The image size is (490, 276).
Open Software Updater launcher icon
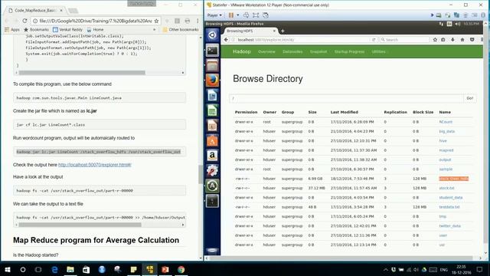pyautogui.click(x=212, y=186)
